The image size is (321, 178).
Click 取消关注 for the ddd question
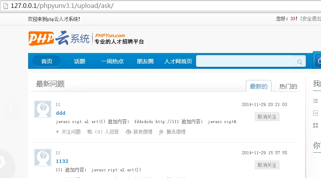point(267,117)
